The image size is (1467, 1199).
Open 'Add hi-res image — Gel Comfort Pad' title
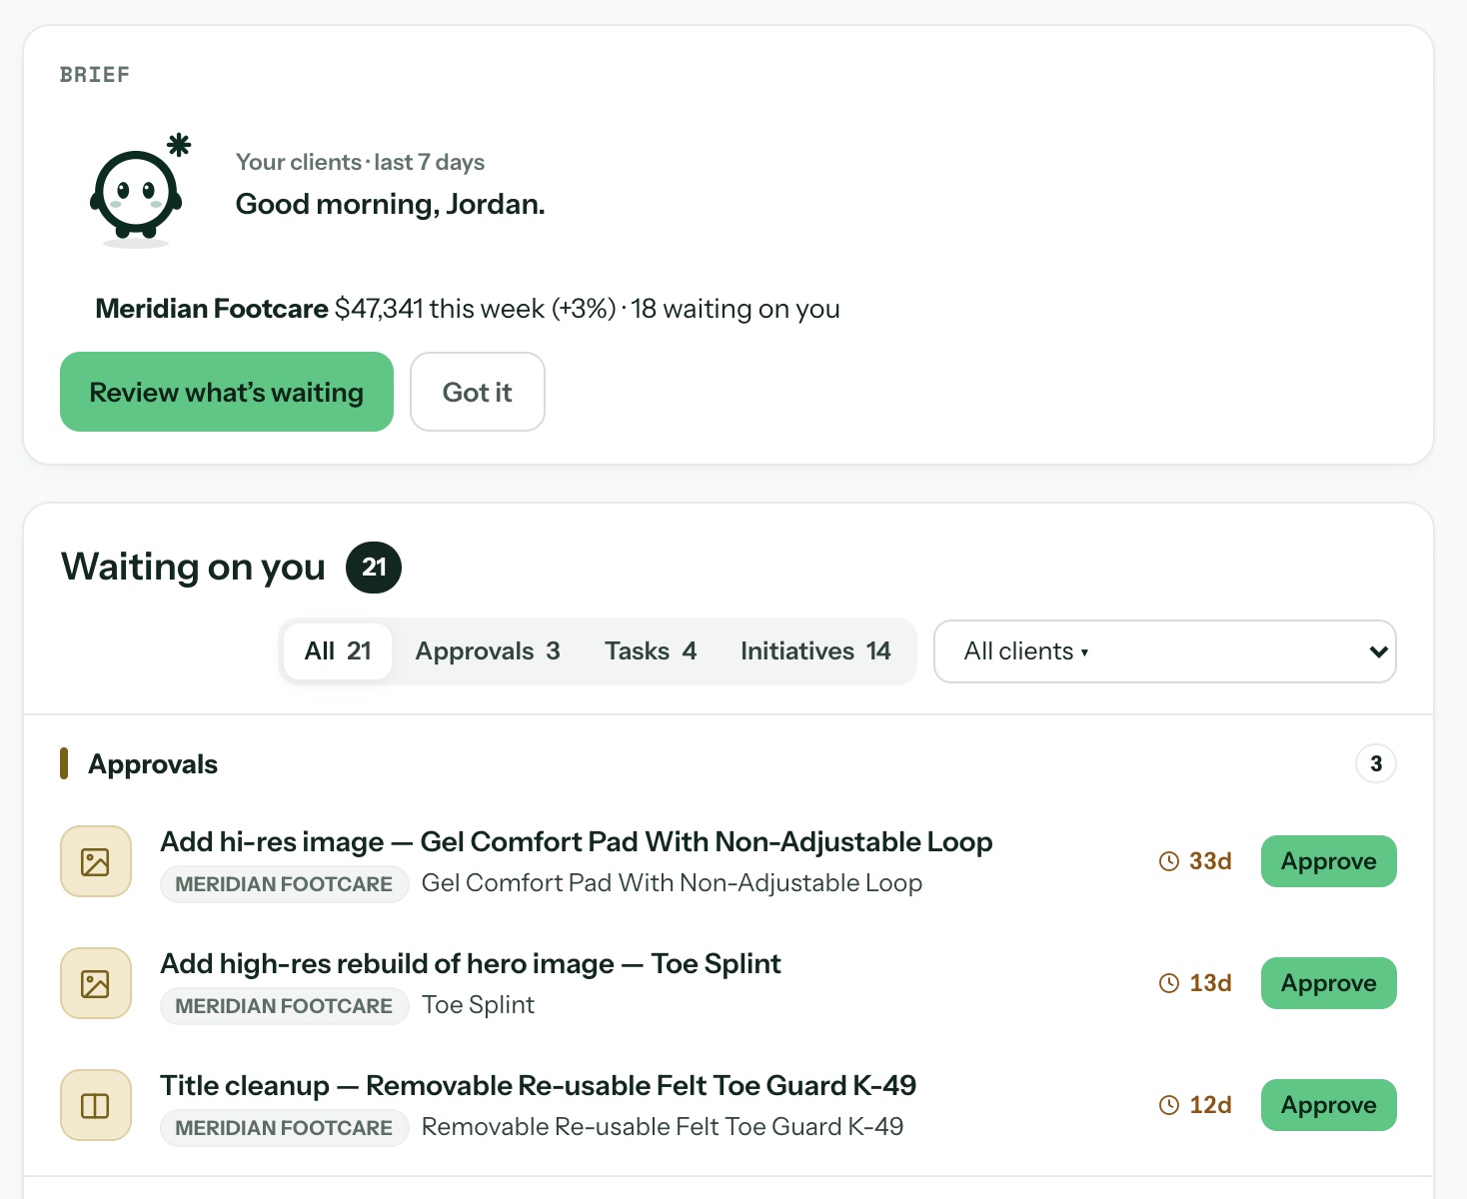577,842
